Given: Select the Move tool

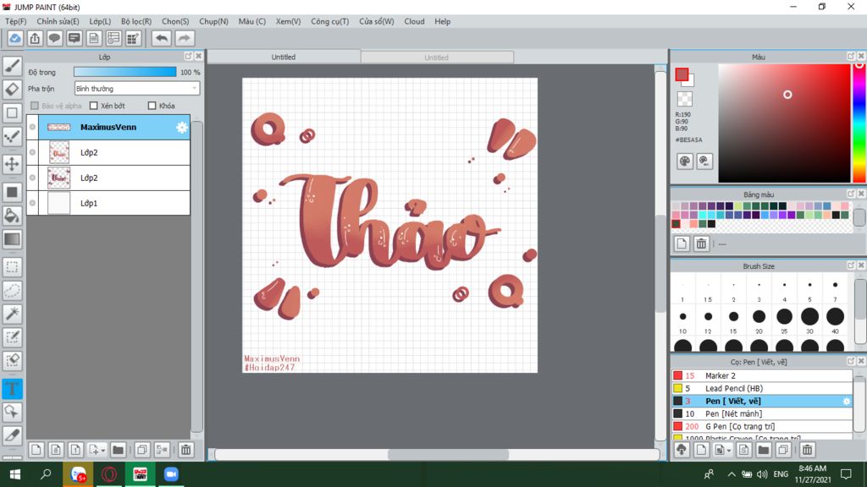Looking at the screenshot, I should 12,164.
